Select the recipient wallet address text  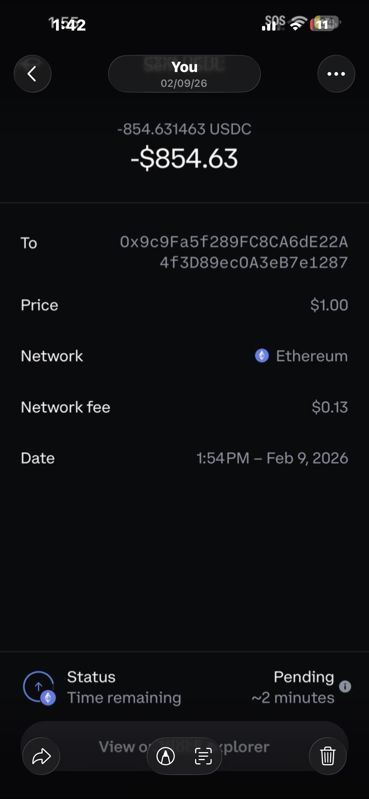(x=234, y=252)
